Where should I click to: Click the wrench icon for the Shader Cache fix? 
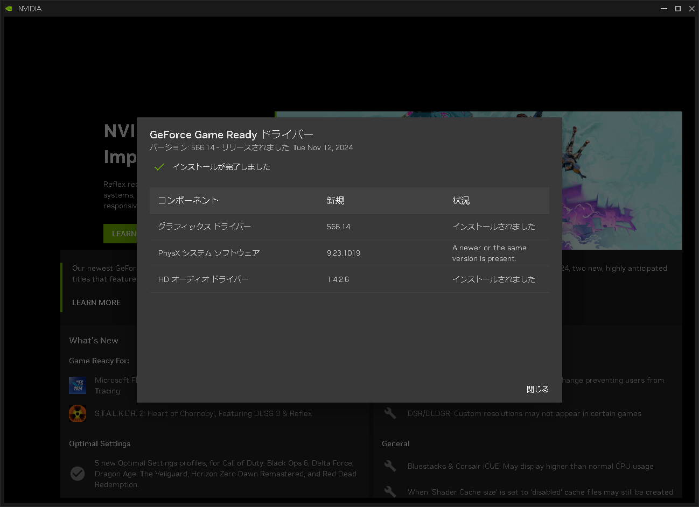point(389,491)
